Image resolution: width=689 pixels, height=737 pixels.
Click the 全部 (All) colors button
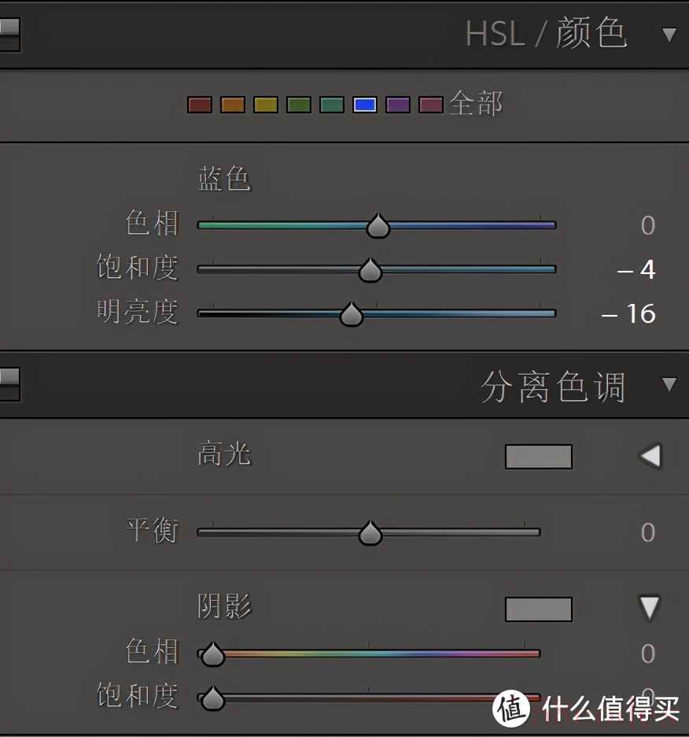pyautogui.click(x=476, y=104)
